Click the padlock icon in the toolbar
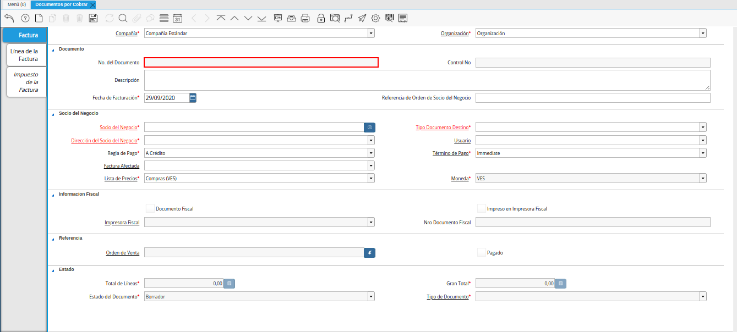Screen dimensions: 737x332 [321, 18]
